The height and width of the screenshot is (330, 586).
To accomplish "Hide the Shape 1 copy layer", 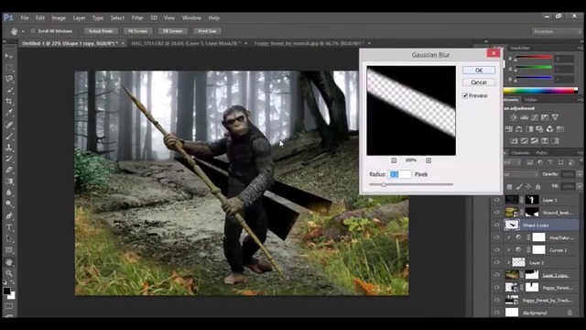I will 496,225.
